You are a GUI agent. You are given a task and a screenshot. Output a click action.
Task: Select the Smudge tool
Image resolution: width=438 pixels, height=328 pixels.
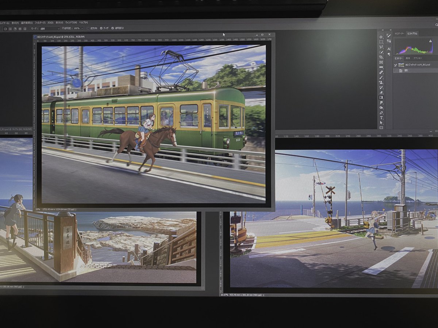pos(381,102)
